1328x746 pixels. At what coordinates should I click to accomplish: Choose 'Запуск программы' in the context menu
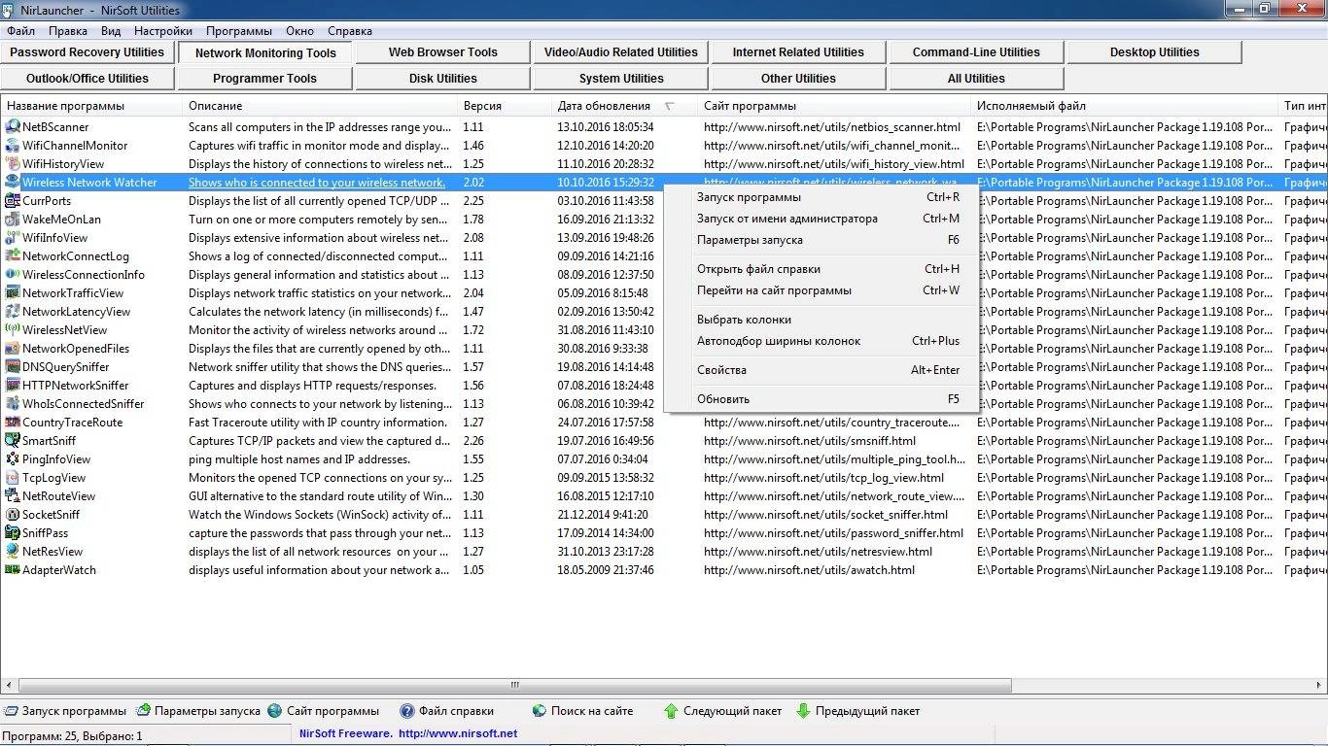click(x=821, y=197)
